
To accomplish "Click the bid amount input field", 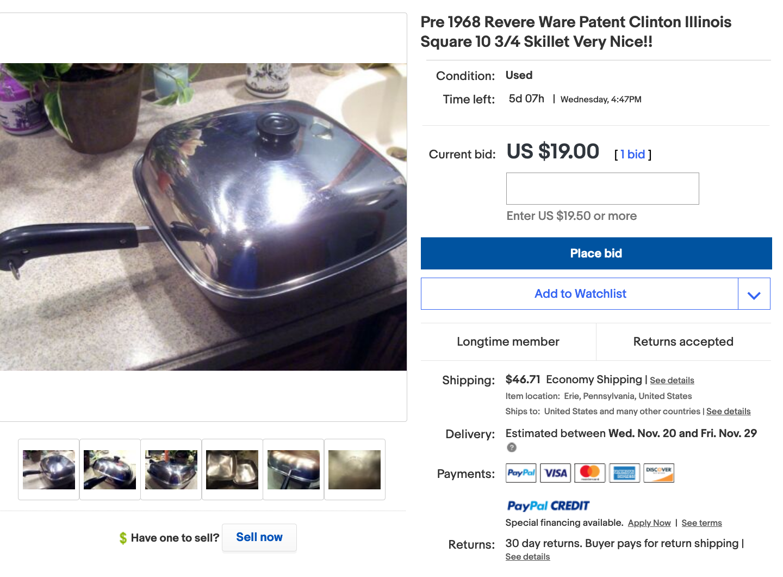I will 602,189.
